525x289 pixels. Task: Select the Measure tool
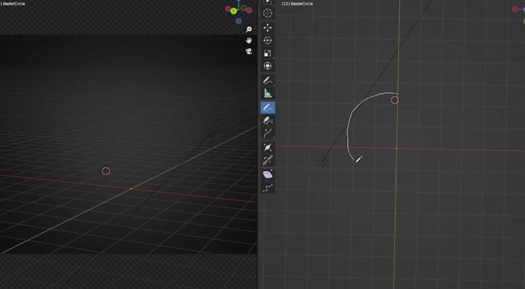coord(267,93)
